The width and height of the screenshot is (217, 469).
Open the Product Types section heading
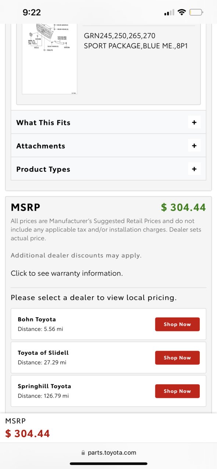[43, 169]
